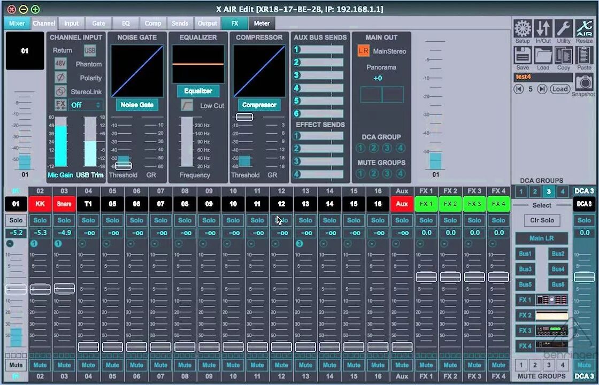Select the T1 channel 04 name label
The height and width of the screenshot is (385, 599).
click(88, 204)
